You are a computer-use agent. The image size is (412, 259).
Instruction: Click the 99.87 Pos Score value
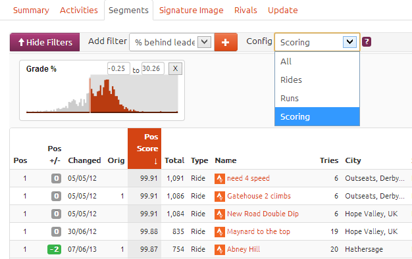click(149, 249)
